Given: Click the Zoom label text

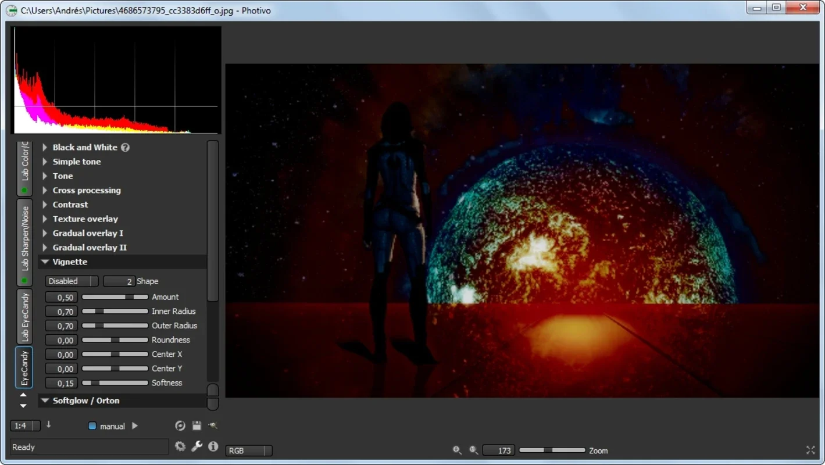Looking at the screenshot, I should (x=598, y=450).
